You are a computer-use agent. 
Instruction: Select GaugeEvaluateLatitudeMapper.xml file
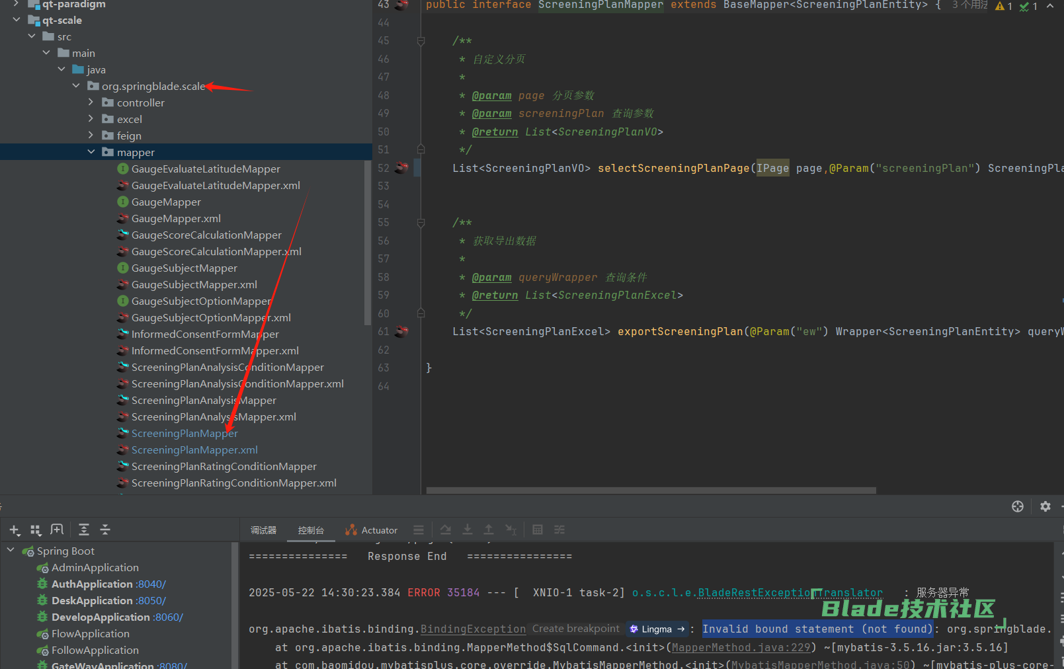tap(216, 185)
